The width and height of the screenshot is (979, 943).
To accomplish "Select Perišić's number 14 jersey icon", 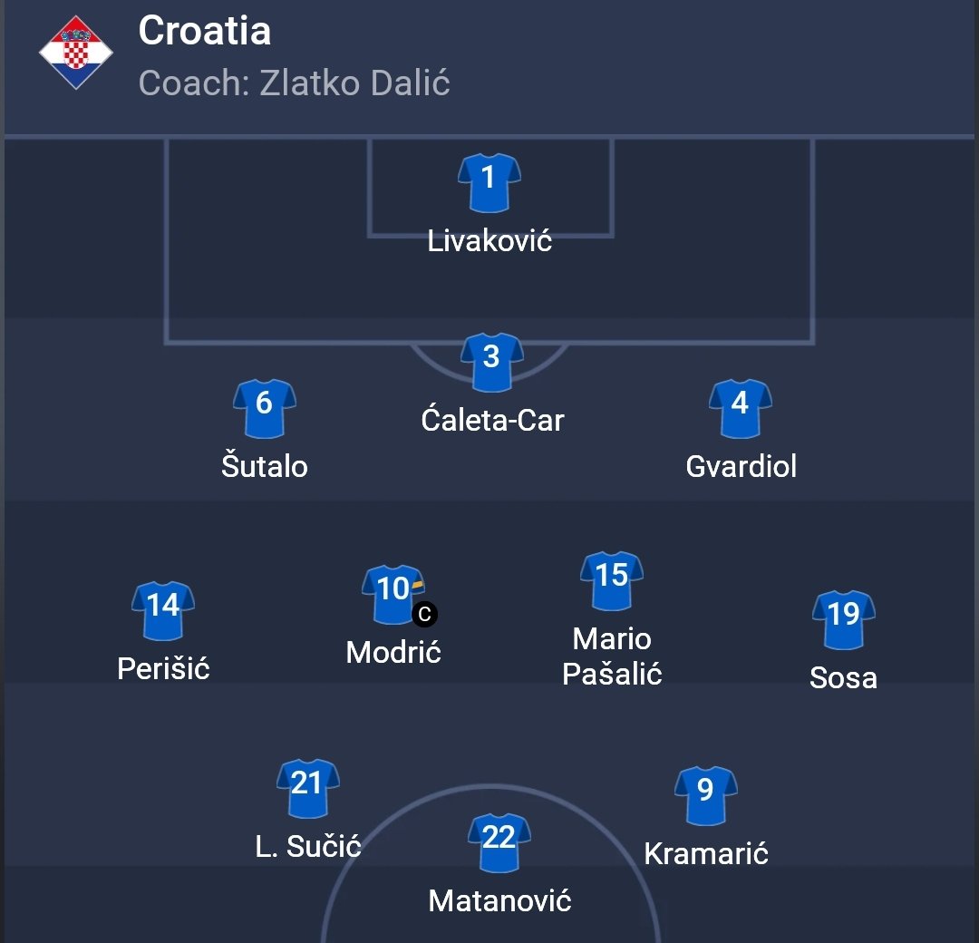I will pos(163,611).
